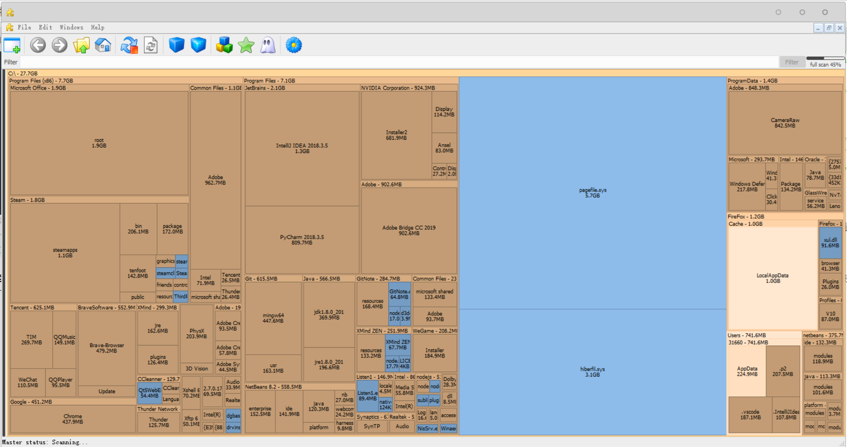
Task: Click inside the Filter text field
Action: [x=399, y=62]
